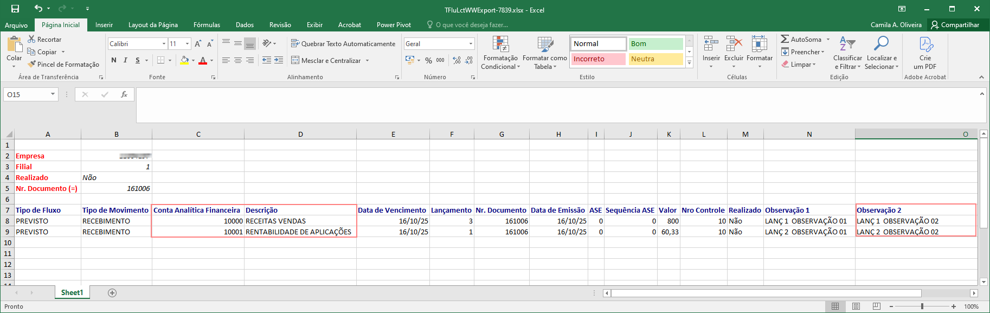Toggle bold formatting N button

coord(114,60)
